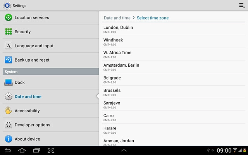248x155 pixels.
Task: Go back to Date and time breadcrumb
Action: tap(117, 18)
